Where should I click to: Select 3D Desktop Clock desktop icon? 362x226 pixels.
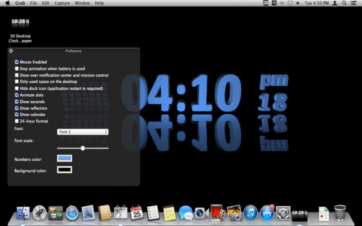click(21, 31)
